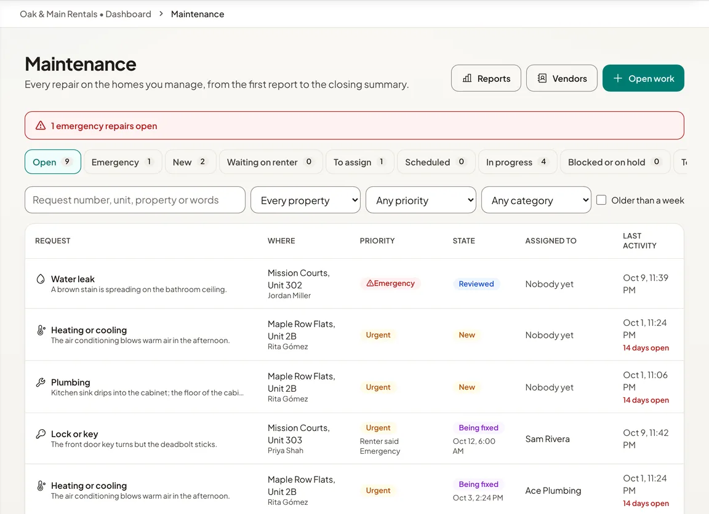Open the Water leak request
The image size is (709, 514).
73,279
